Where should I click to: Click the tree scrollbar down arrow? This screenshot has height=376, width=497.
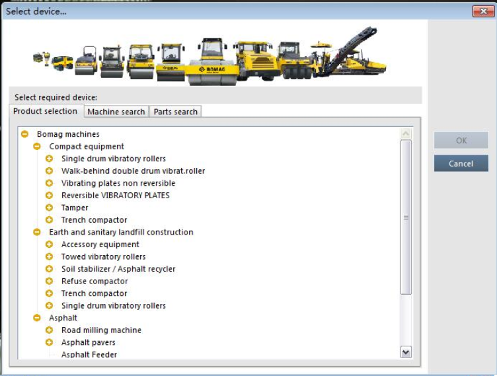point(406,352)
